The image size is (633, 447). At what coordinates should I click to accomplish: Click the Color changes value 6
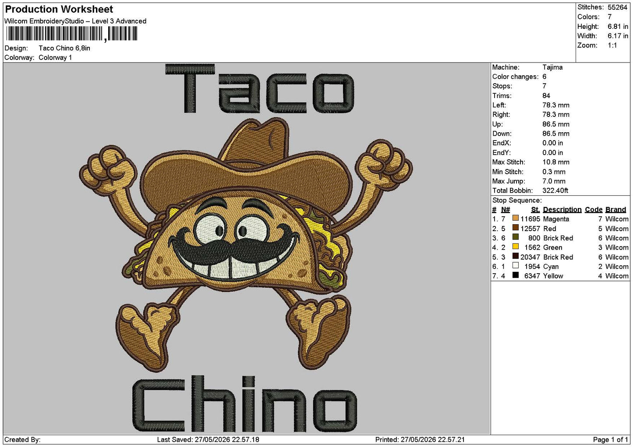point(545,77)
